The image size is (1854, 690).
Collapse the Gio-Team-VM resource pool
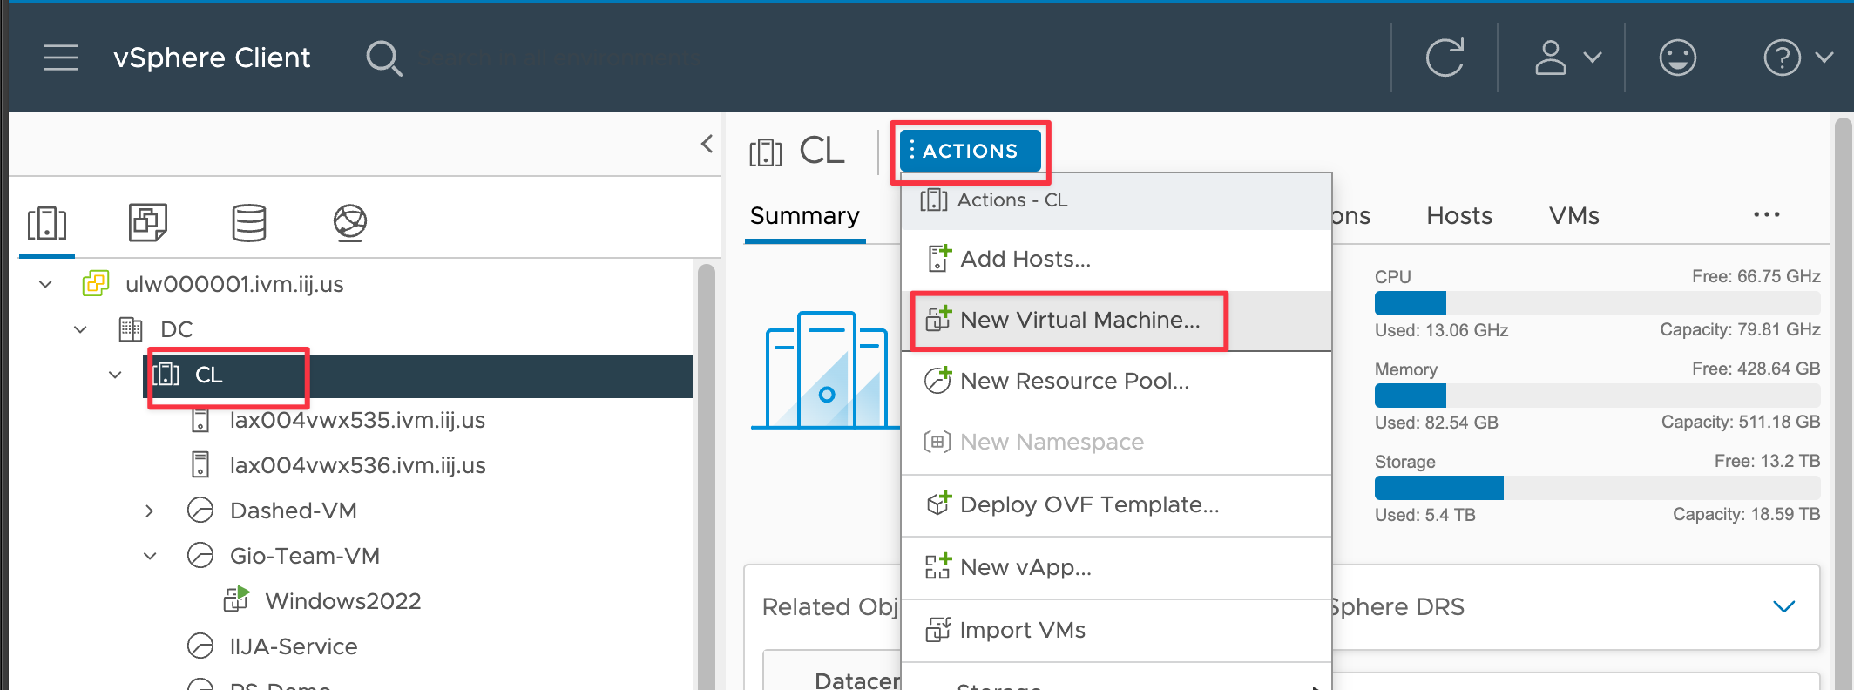[x=150, y=556]
